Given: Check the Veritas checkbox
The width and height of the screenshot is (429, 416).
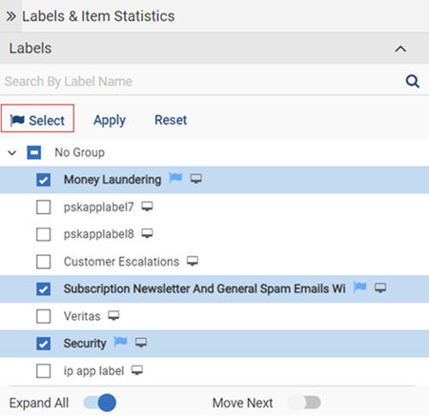Looking at the screenshot, I should pyautogui.click(x=43, y=316).
